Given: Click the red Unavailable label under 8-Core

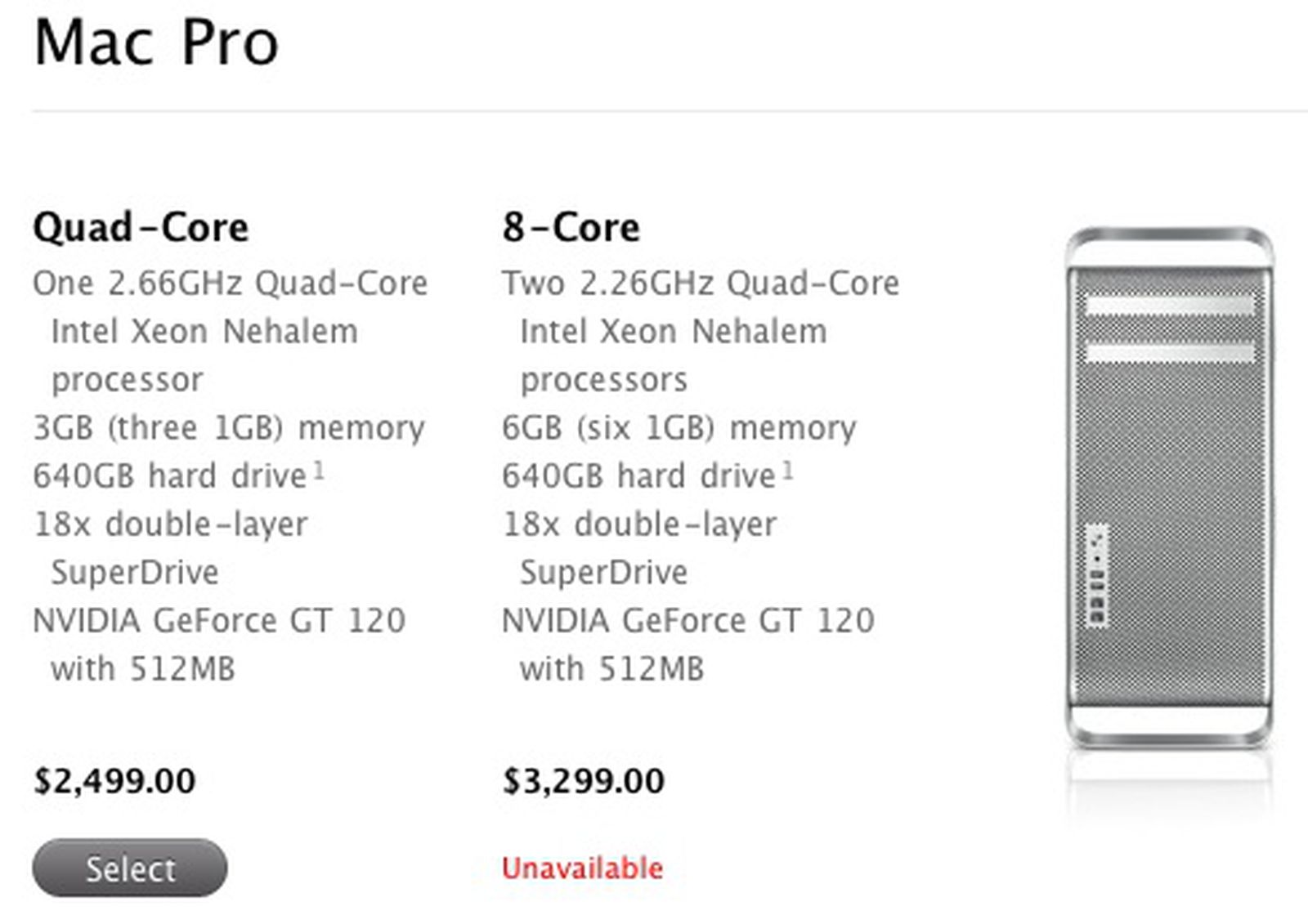Looking at the screenshot, I should point(582,868).
